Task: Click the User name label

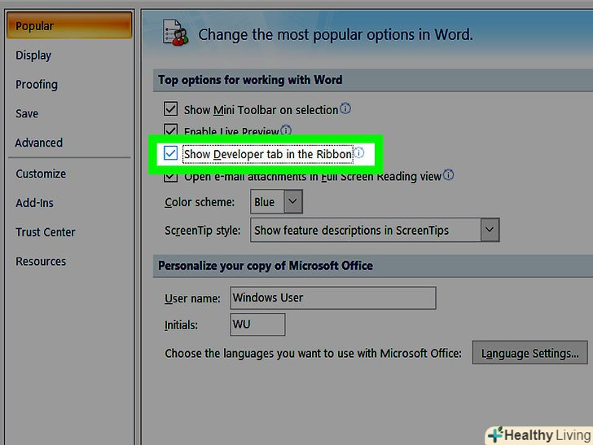Action: (x=192, y=298)
